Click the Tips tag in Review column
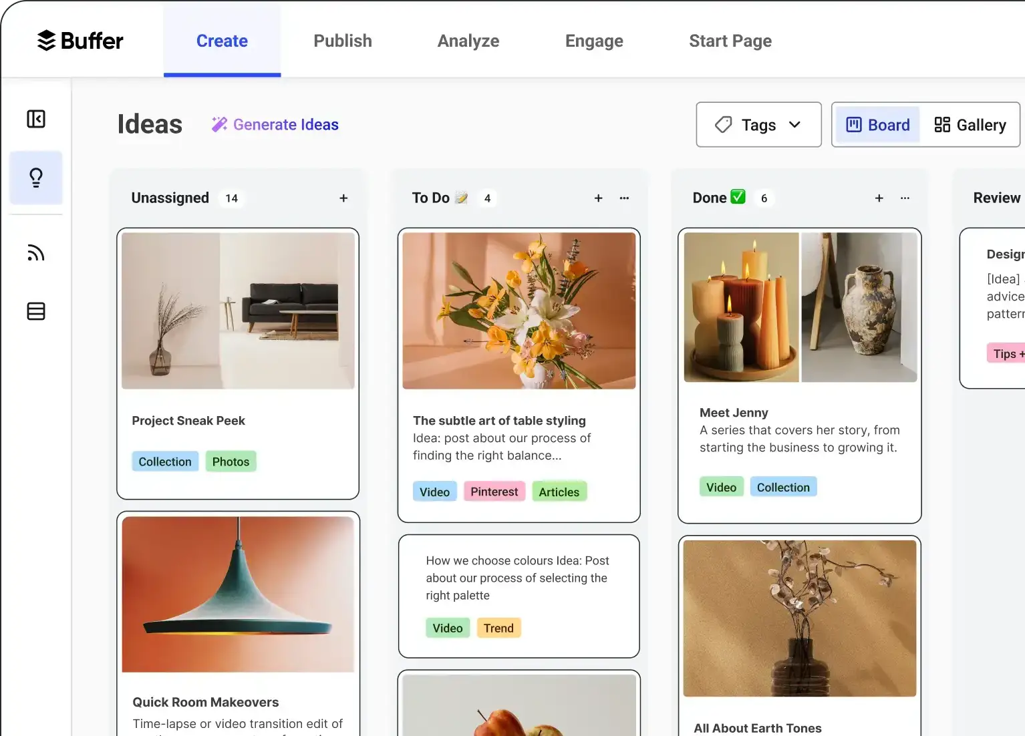 (x=1006, y=353)
